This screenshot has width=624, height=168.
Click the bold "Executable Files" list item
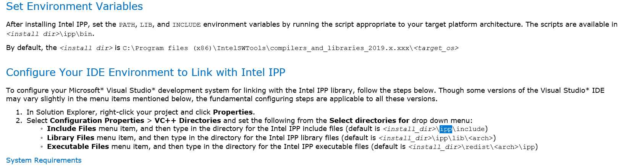pyautogui.click(x=78, y=147)
